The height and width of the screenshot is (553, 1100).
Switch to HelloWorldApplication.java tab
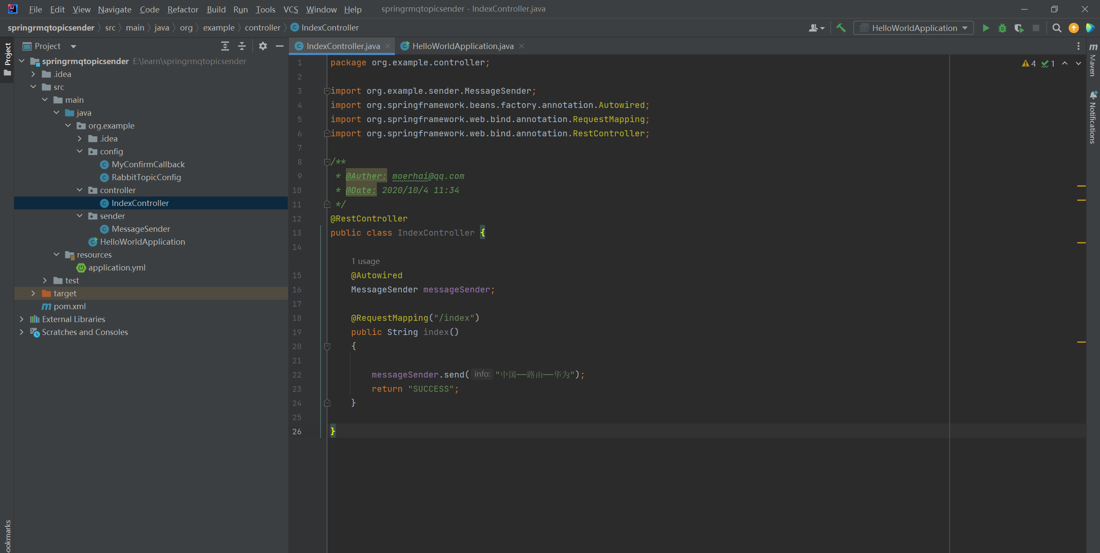pos(462,46)
